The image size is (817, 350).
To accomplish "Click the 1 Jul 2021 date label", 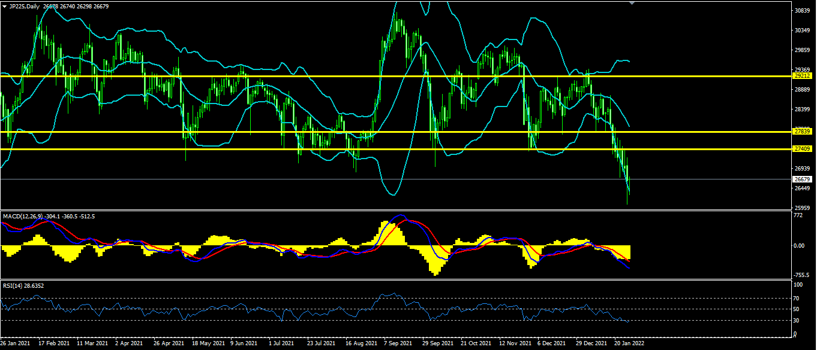I will coord(282,344).
